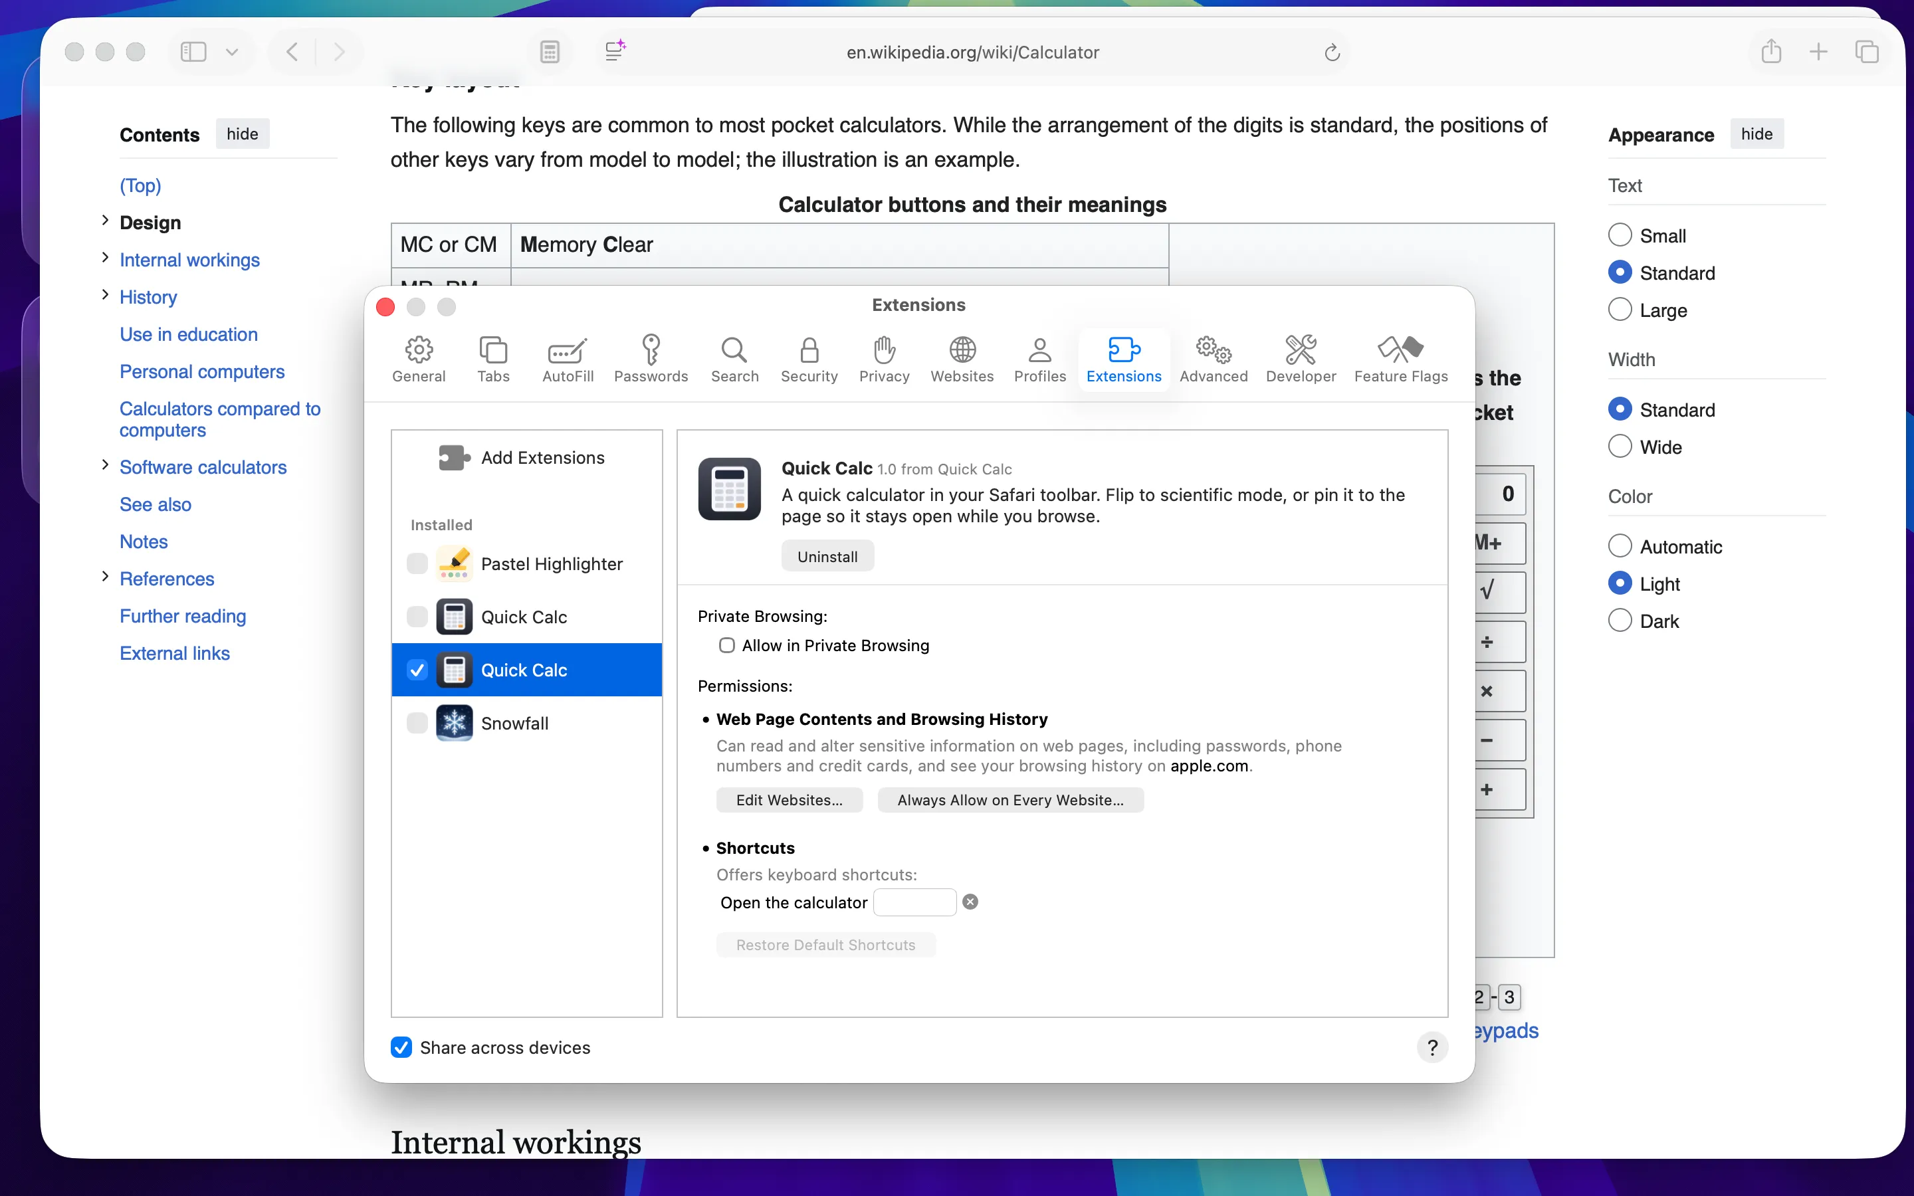Open the Advanced gears icon tab
This screenshot has height=1196, width=1914.
tap(1214, 359)
